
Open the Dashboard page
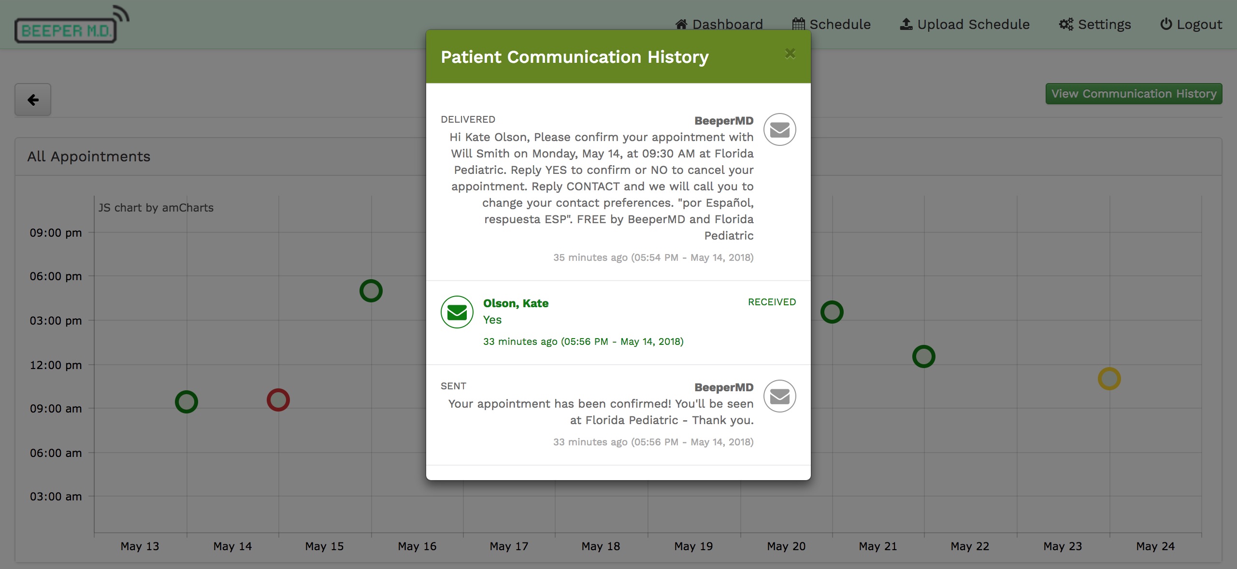click(x=719, y=24)
